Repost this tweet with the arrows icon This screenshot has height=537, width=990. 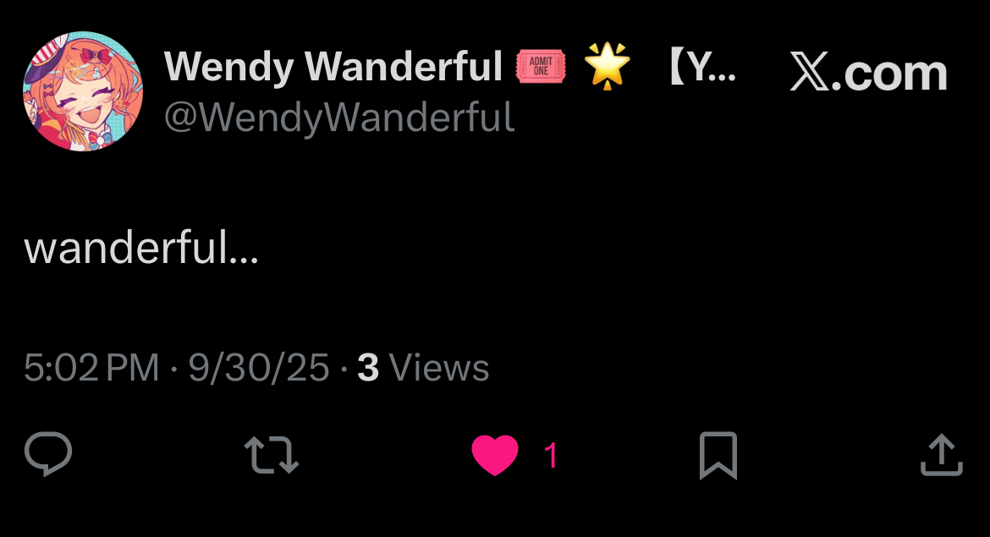[x=272, y=455]
